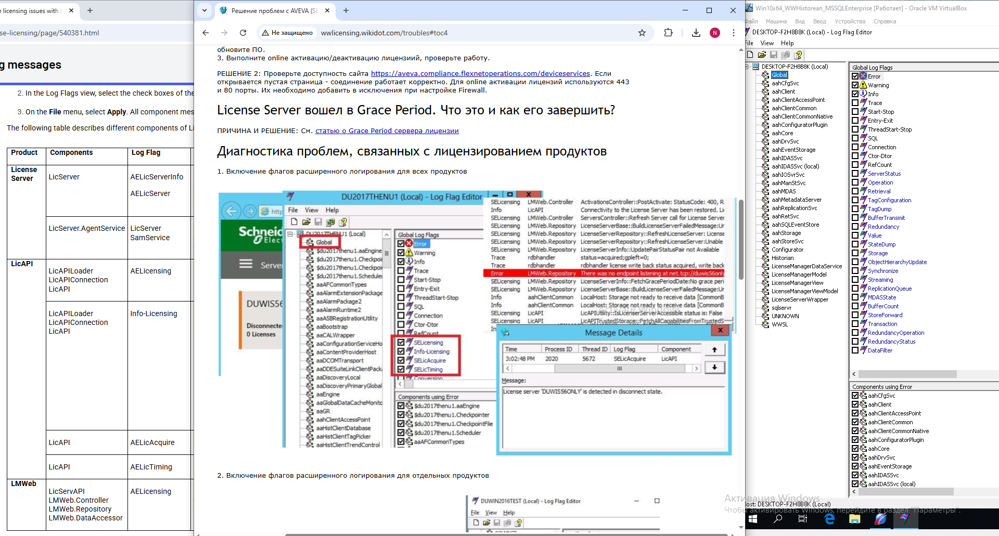Click the grayed icon right of Save
The height and width of the screenshot is (536, 999).
coord(786,55)
